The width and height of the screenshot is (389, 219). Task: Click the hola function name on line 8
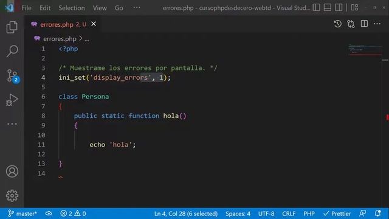171,116
